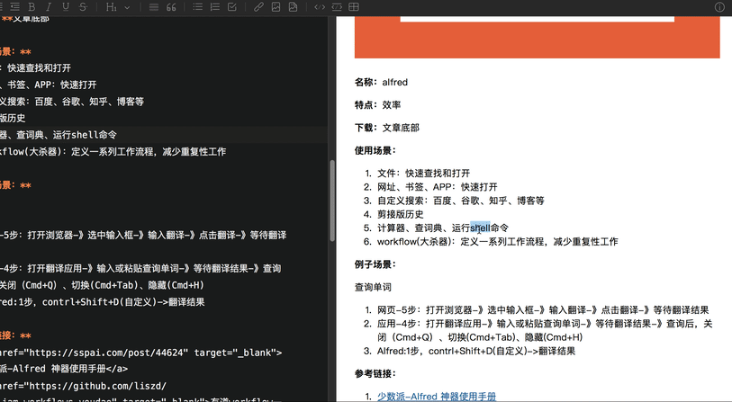This screenshot has width=732, height=402.
Task: Click editor line -5步: 打开浏览器
Action: point(143,235)
